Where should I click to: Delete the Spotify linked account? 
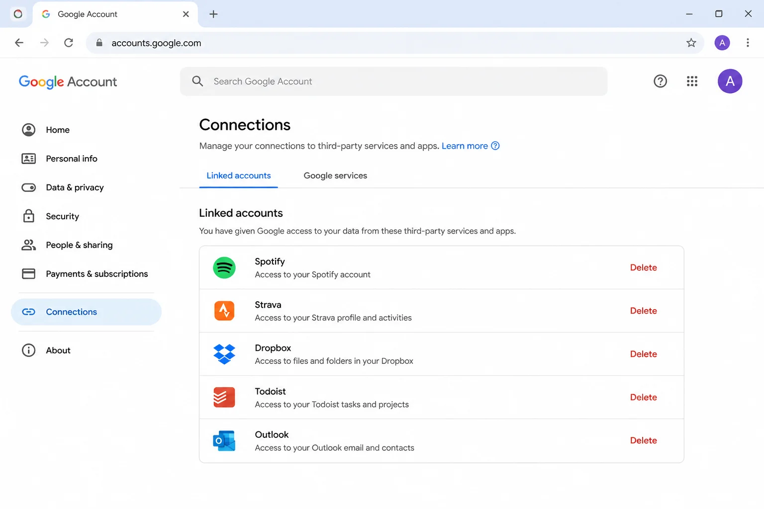(643, 267)
